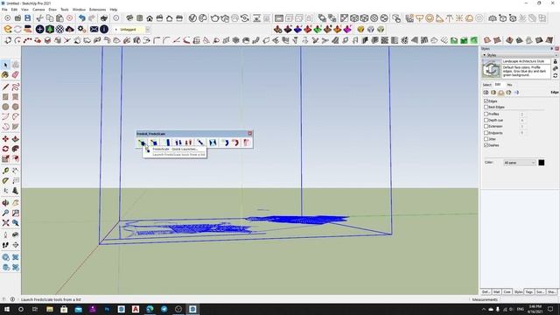This screenshot has height=315, width=560.
Task: Choose the Paint Bucket tool
Action: tap(5, 74)
